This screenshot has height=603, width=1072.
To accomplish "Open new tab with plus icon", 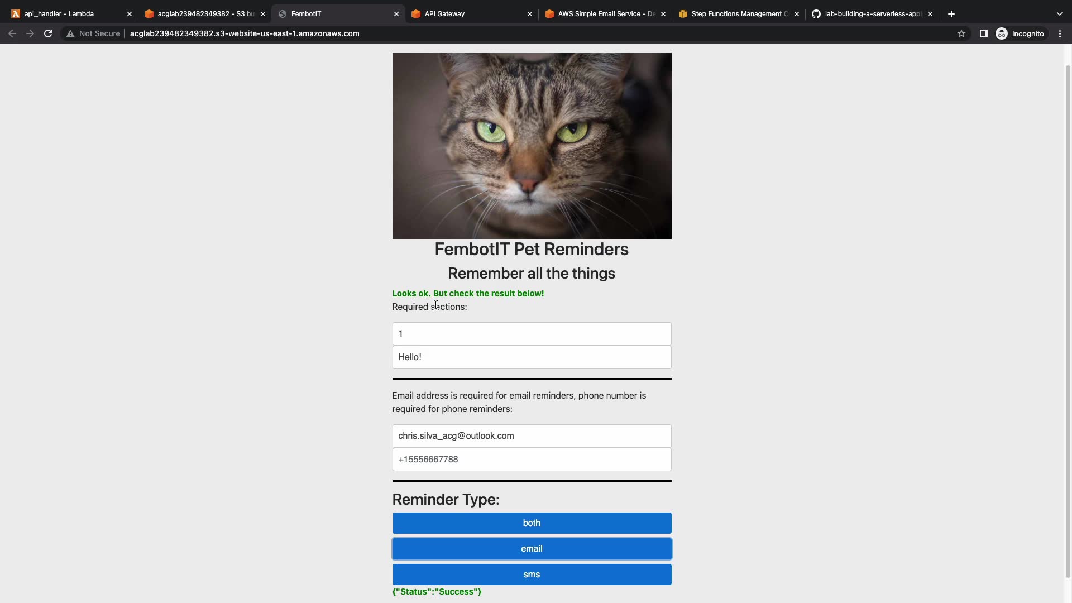I will coord(951,14).
